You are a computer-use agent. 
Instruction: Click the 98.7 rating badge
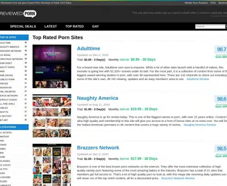(x=221, y=49)
